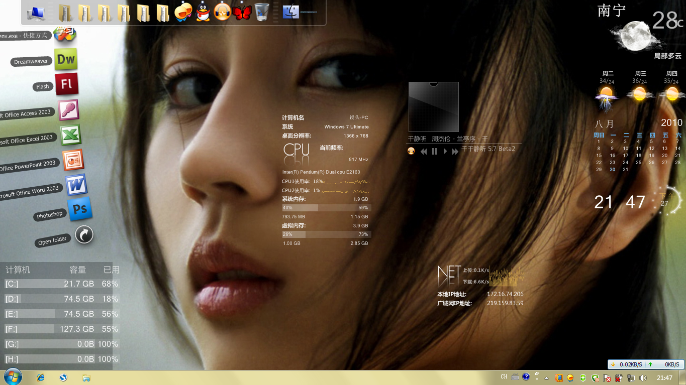The height and width of the screenshot is (385, 686).
Task: Show hidden tray icons arrow
Action: click(546, 377)
